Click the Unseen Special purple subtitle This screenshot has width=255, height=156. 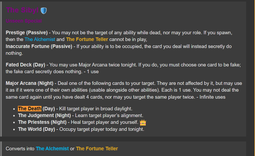24,21
